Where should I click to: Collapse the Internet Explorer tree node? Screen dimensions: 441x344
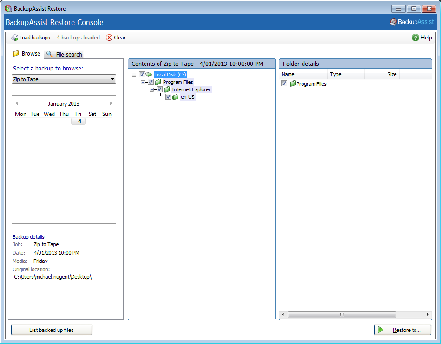152,90
